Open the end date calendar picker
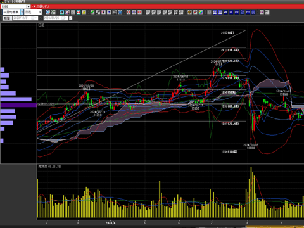The image size is (304, 228). point(63,18)
